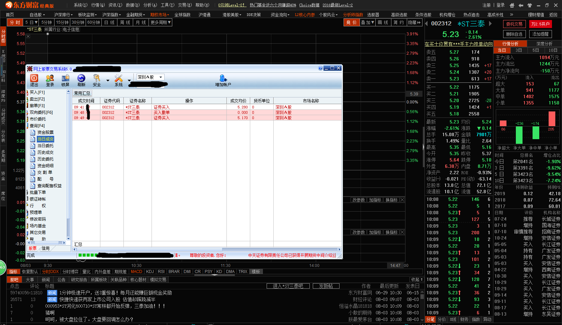Image resolution: width=562 pixels, height=325 pixels.
Task: Switch to the 新闻 tab in bottom panel
Action: click(x=46, y=280)
